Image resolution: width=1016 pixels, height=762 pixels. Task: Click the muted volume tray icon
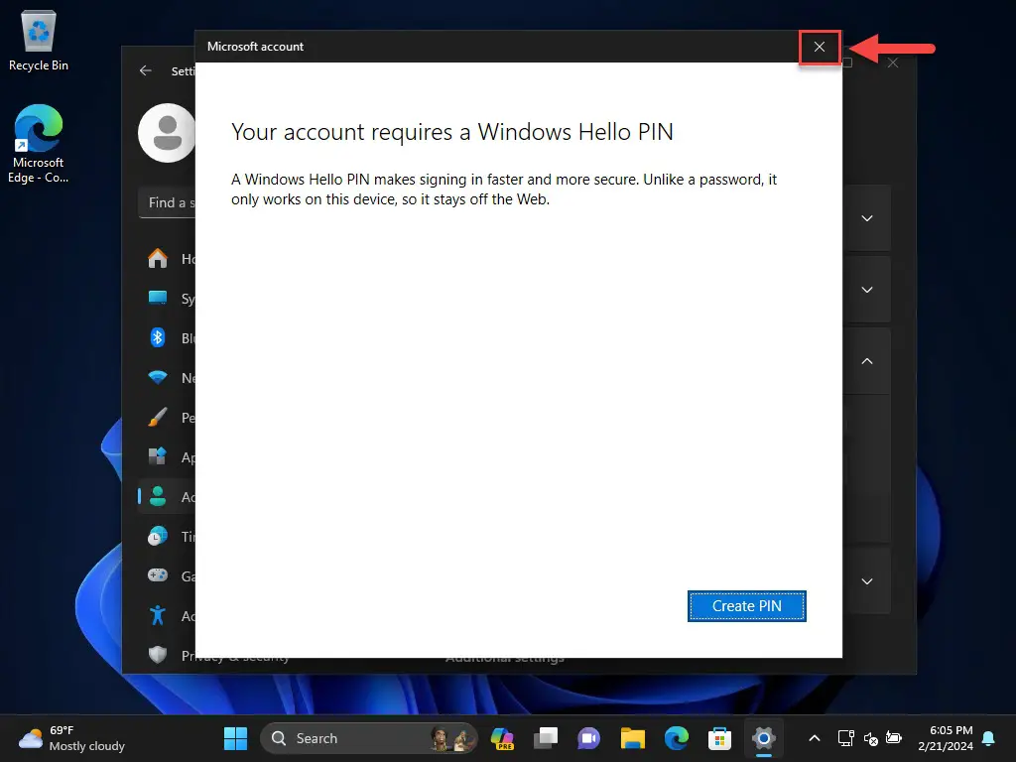(870, 738)
